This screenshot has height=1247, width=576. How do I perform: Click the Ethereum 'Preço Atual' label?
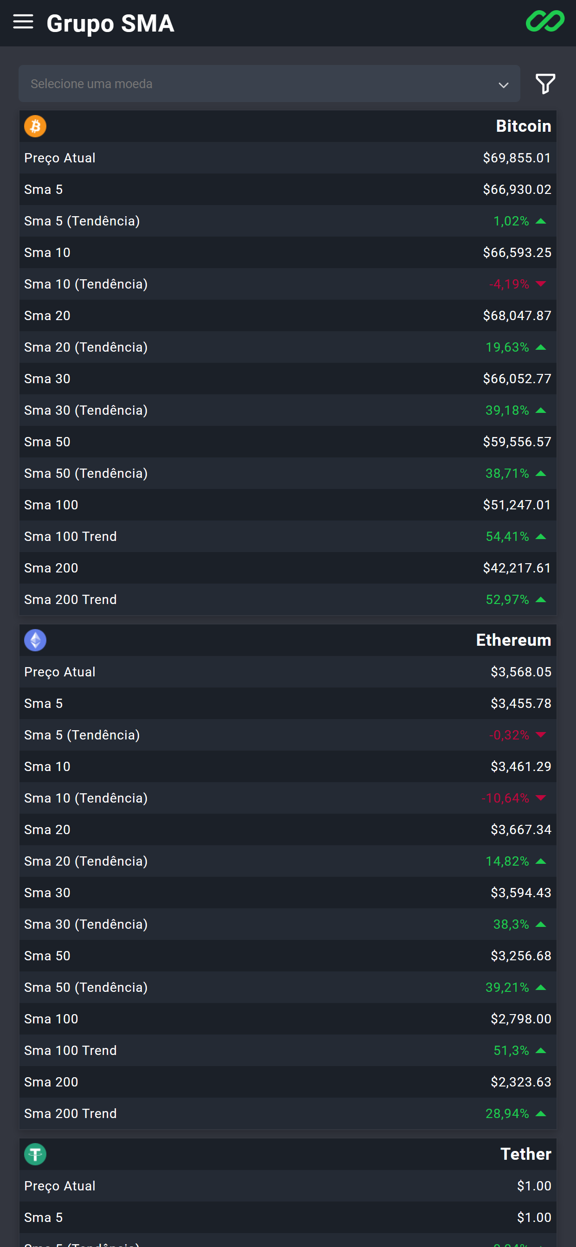coord(59,672)
